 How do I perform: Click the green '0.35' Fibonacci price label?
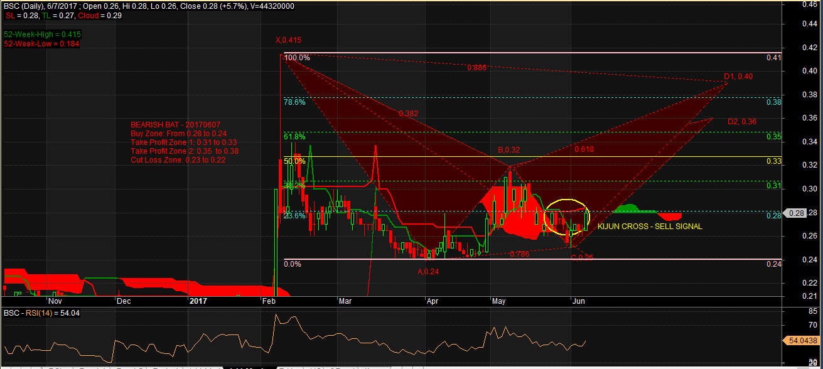point(774,136)
